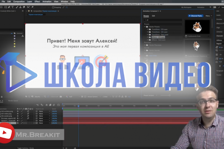The image size is (224, 149).
Task: Select the Brush tool in the toolbar
Action: coord(17,7)
